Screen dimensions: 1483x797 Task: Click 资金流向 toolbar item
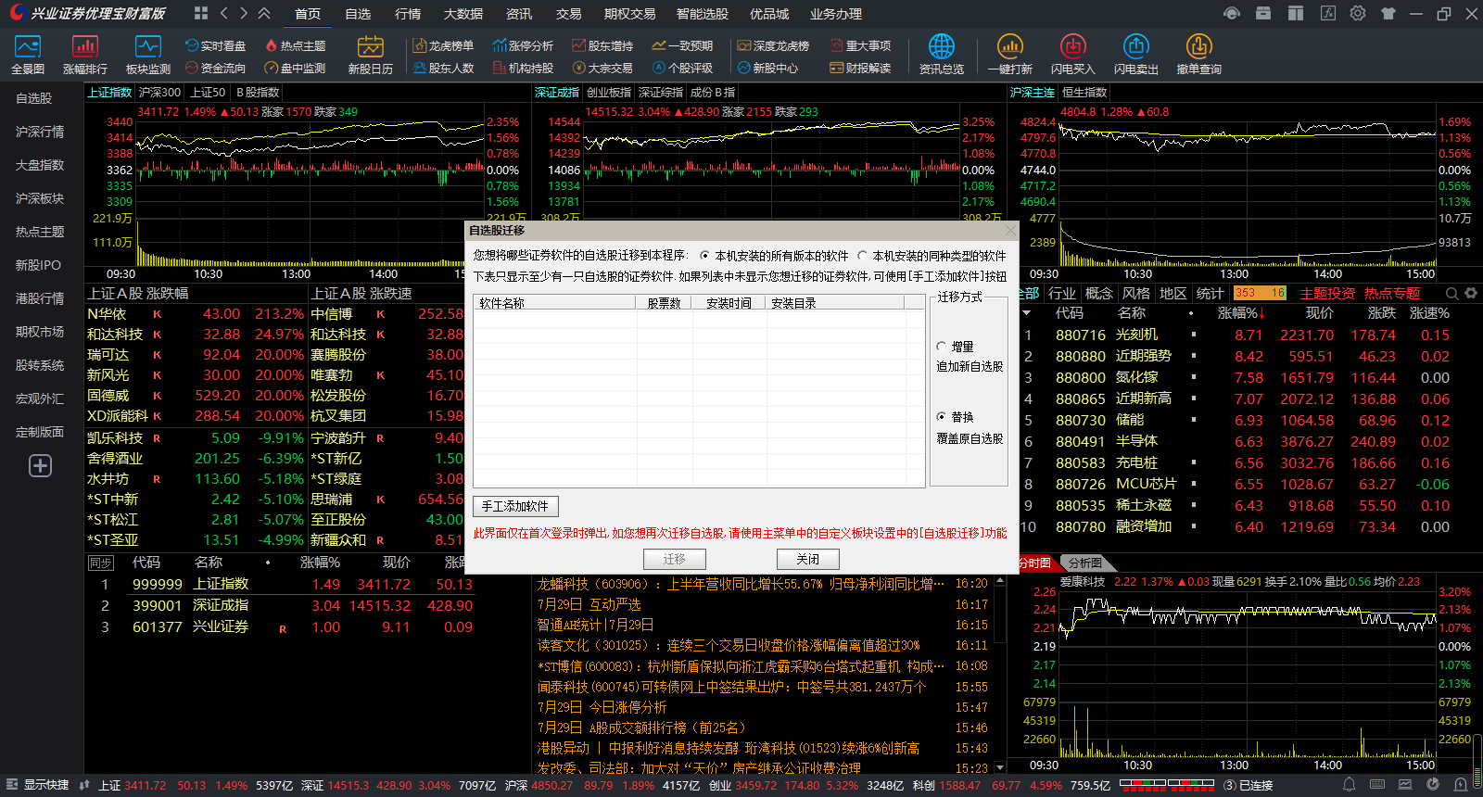pyautogui.click(x=215, y=68)
